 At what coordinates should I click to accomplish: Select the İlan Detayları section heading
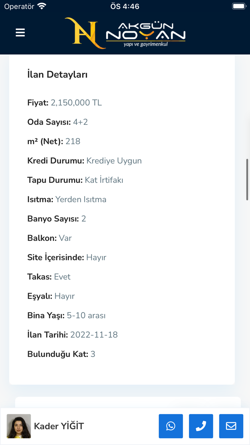pyautogui.click(x=57, y=74)
